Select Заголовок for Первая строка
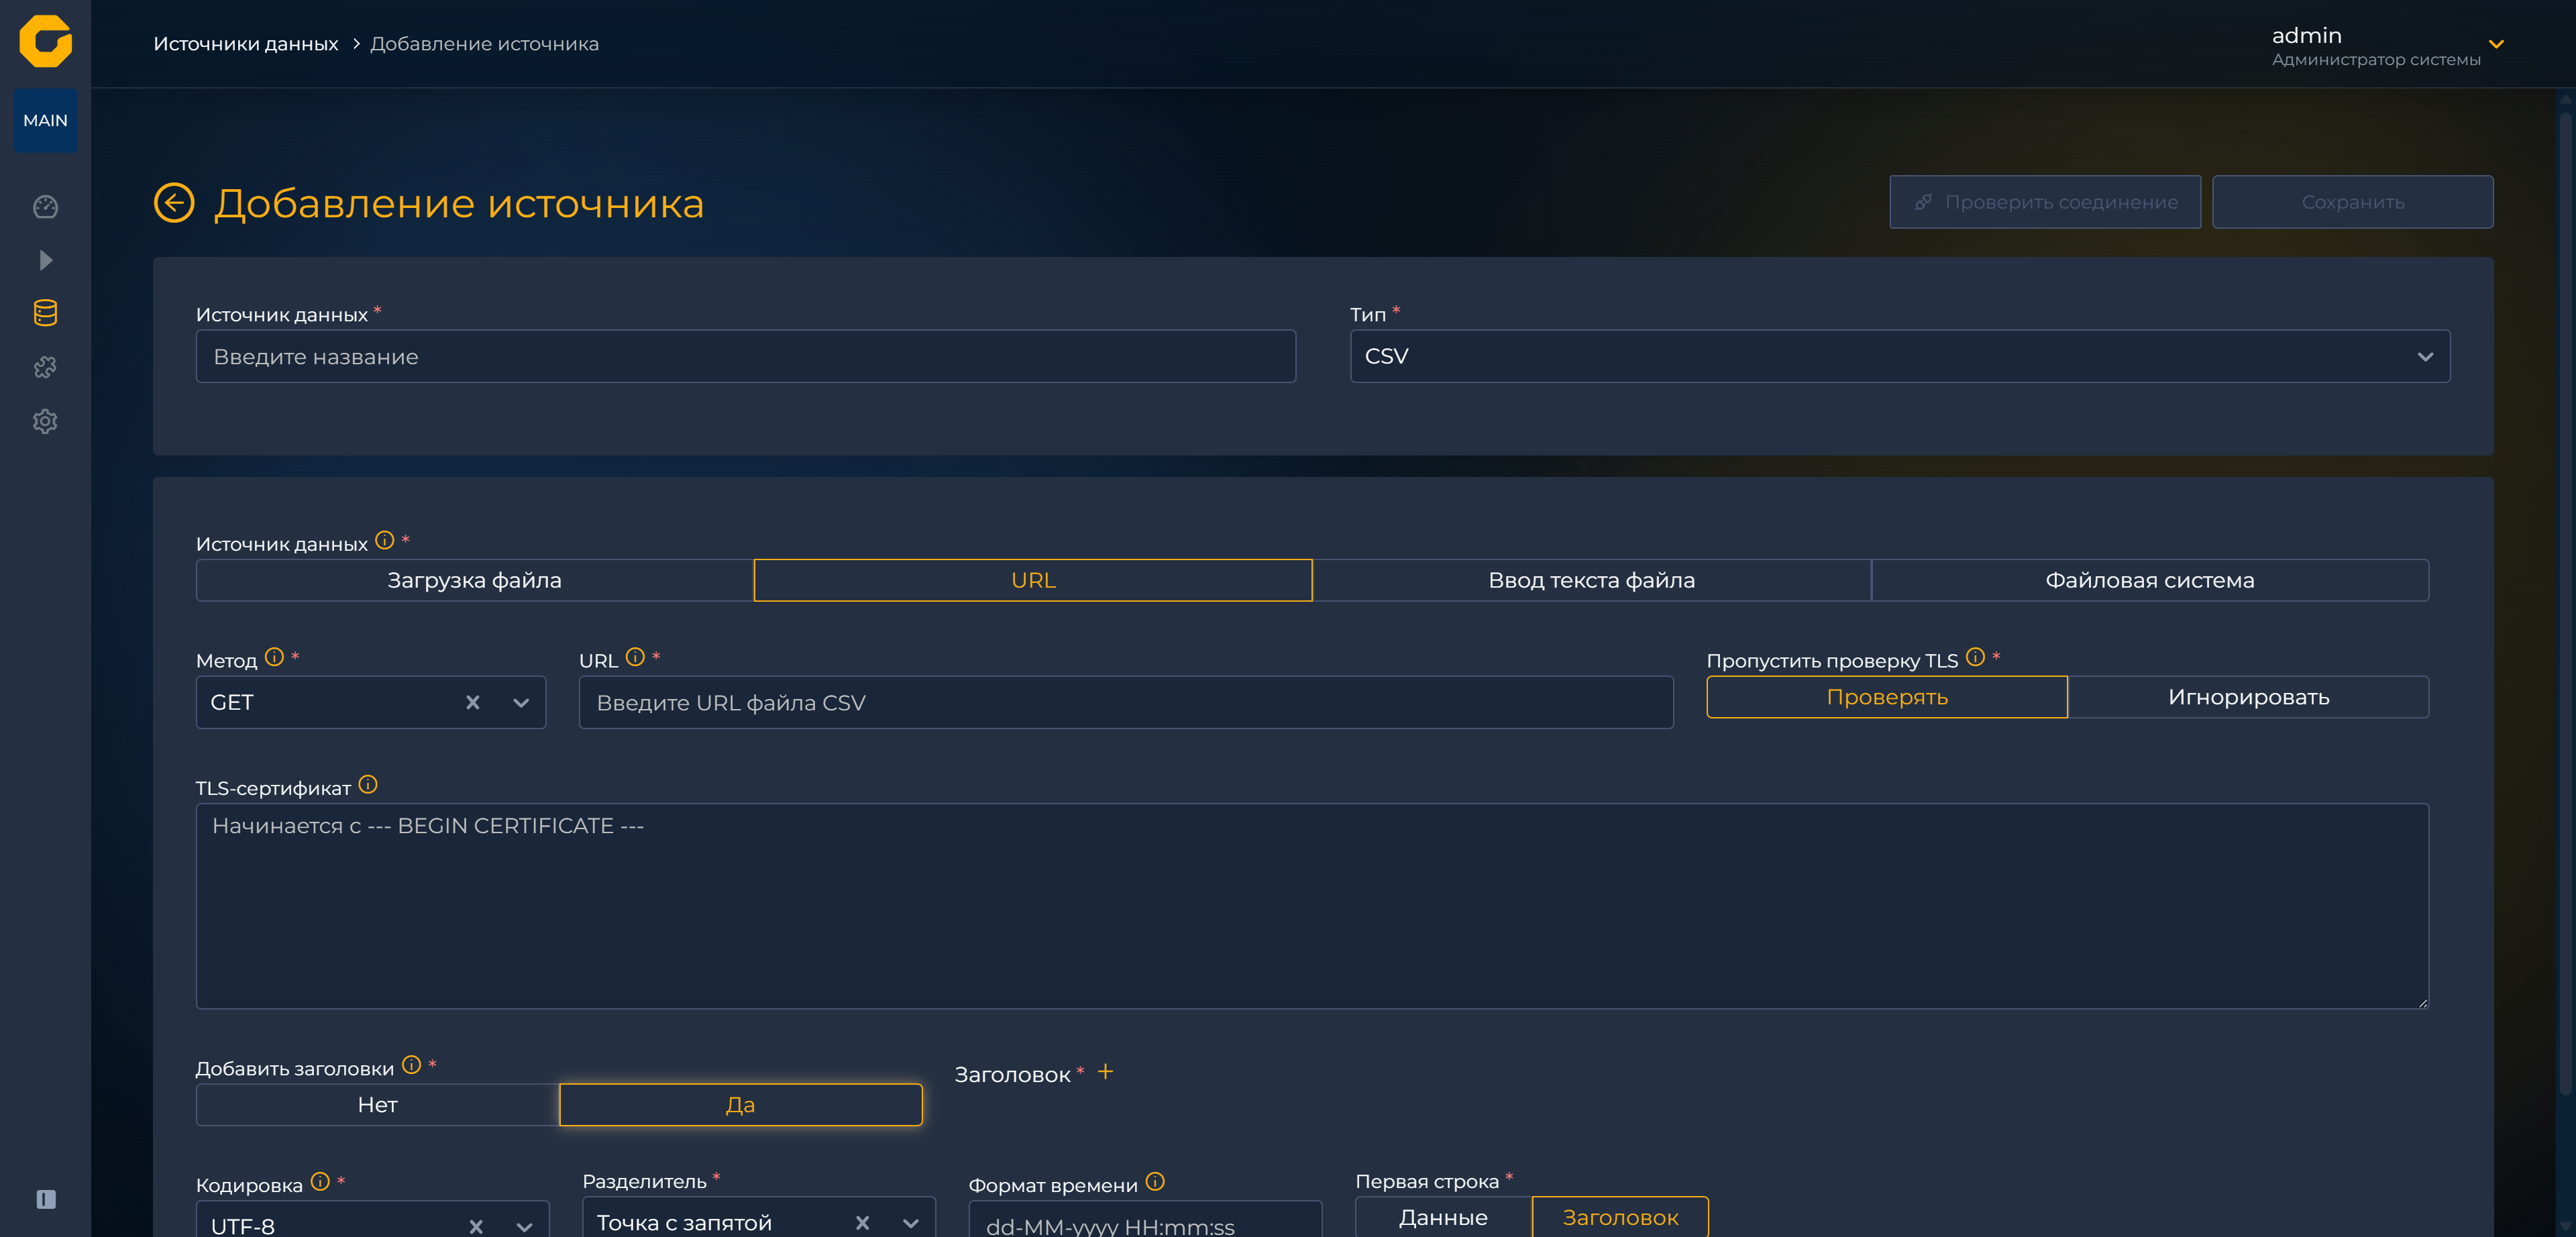This screenshot has width=2576, height=1237. pos(1620,1217)
